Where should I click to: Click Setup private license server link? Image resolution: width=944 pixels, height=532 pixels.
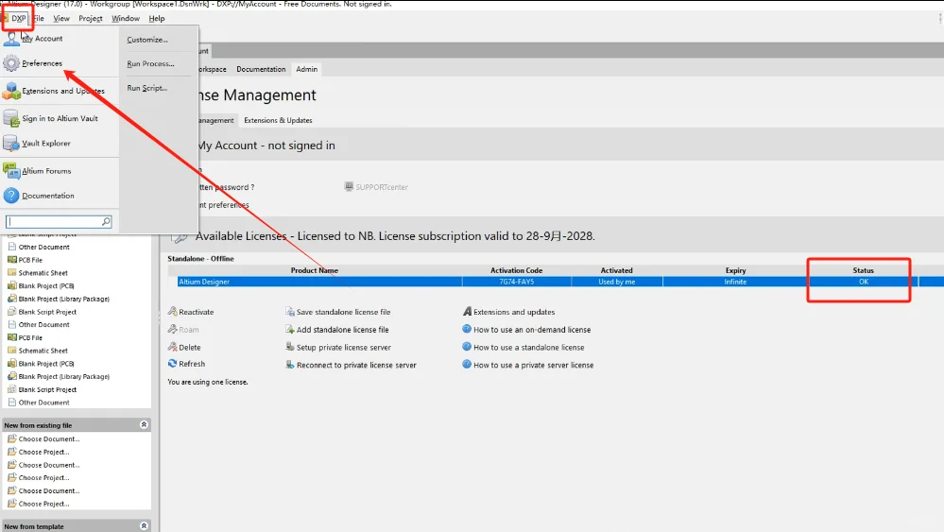(344, 348)
